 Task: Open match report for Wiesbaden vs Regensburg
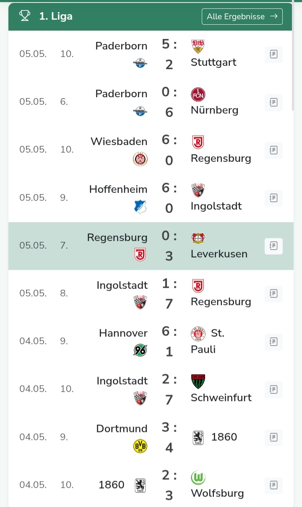click(273, 150)
